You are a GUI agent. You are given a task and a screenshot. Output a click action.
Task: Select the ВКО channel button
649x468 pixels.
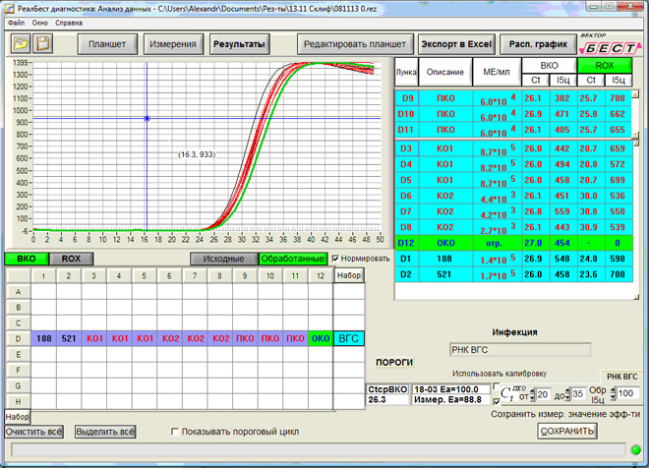[x=27, y=259]
